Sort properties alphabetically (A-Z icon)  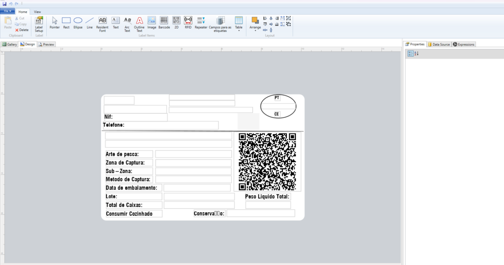416,54
